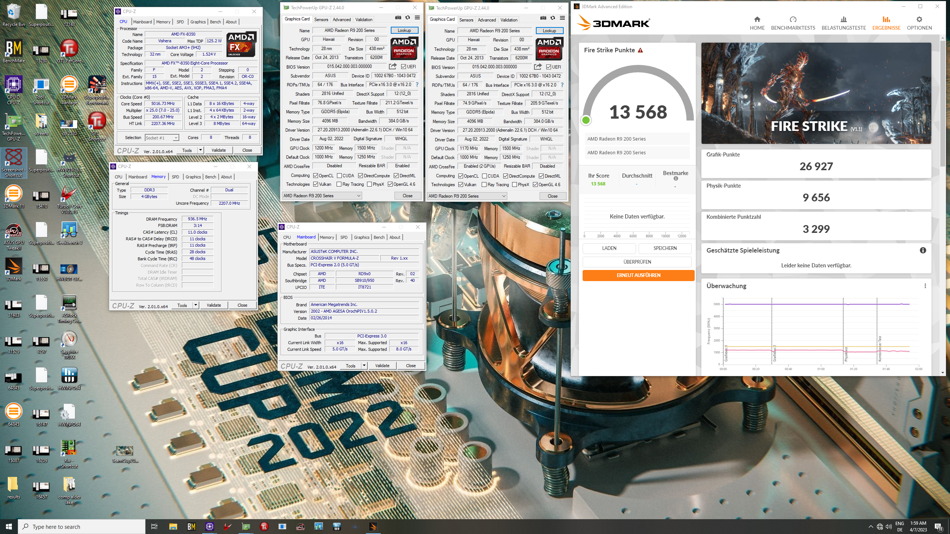Click the Fire Strike warning triangle icon
This screenshot has height=534, width=950.
tap(640, 50)
